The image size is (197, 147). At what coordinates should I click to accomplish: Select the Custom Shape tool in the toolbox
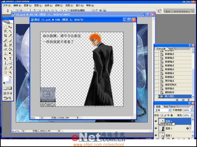tap(10, 63)
